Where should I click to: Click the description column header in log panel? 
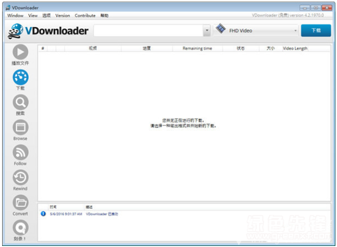click(89, 207)
